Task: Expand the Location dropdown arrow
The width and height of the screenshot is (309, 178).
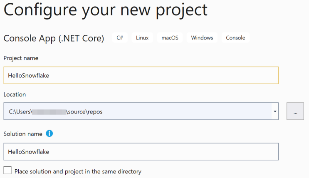Action: point(275,111)
